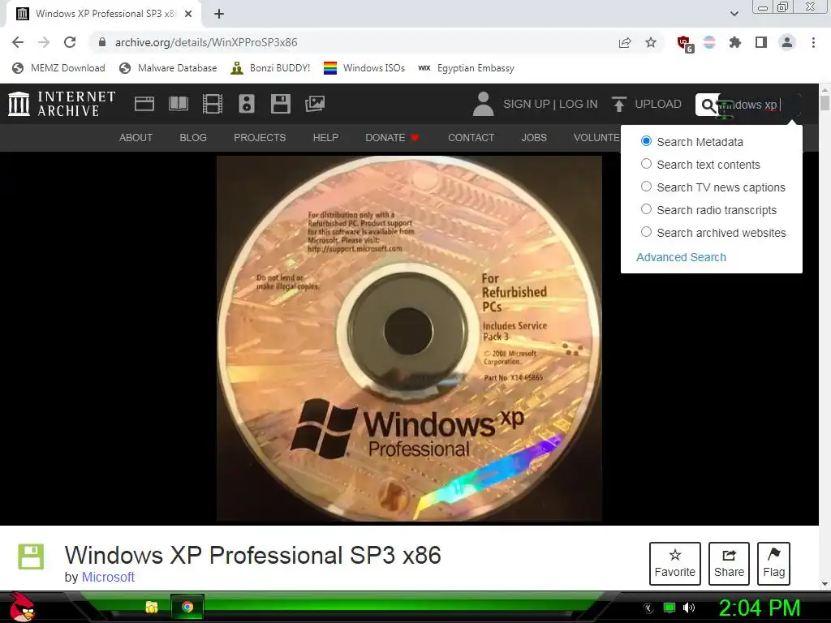831x623 pixels.
Task: Select Search text contents option
Action: (646, 164)
